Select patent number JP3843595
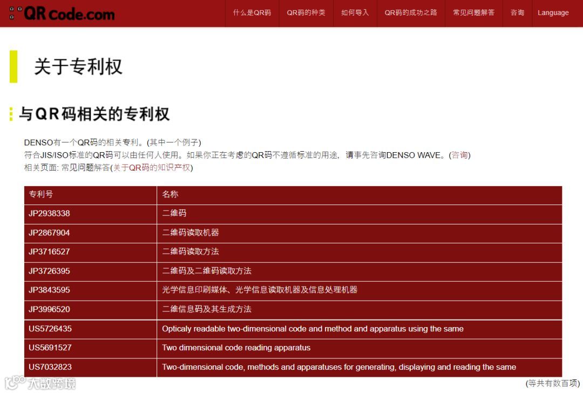 49,290
